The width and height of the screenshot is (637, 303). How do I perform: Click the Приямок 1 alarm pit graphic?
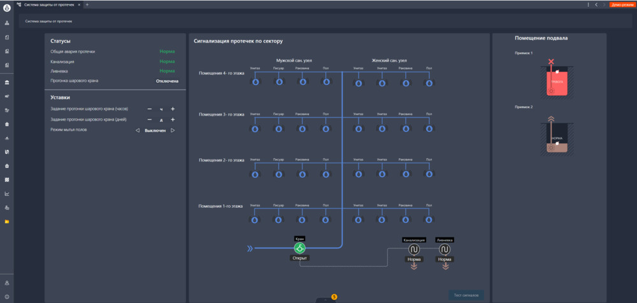pyautogui.click(x=557, y=79)
